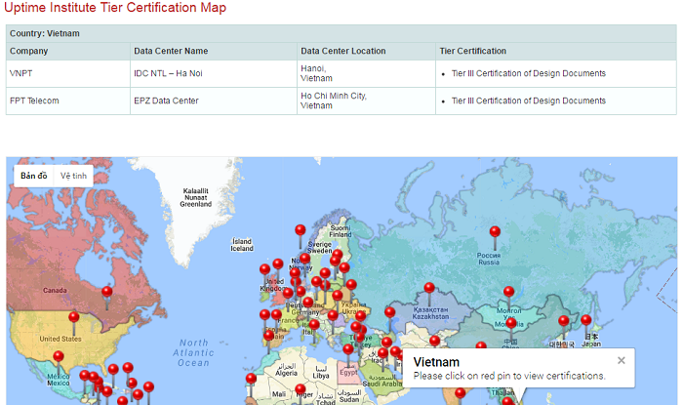
Task: Click the Greenland label on the map
Action: [195, 197]
